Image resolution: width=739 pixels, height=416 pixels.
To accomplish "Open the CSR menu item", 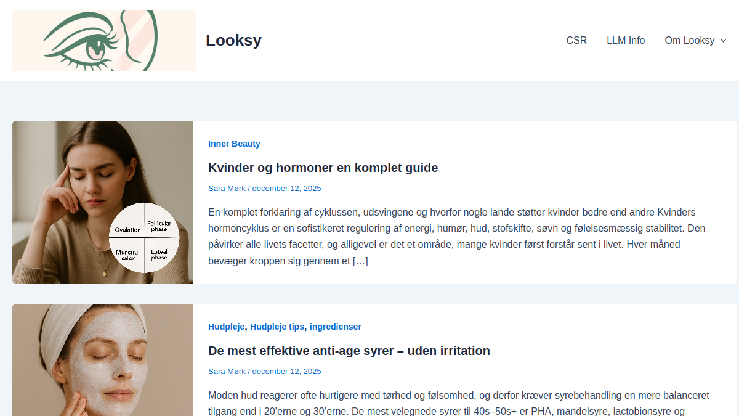I will 576,40.
